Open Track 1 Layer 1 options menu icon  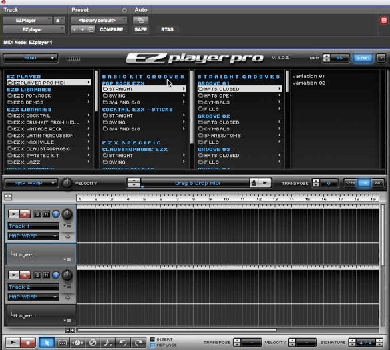pos(67,260)
